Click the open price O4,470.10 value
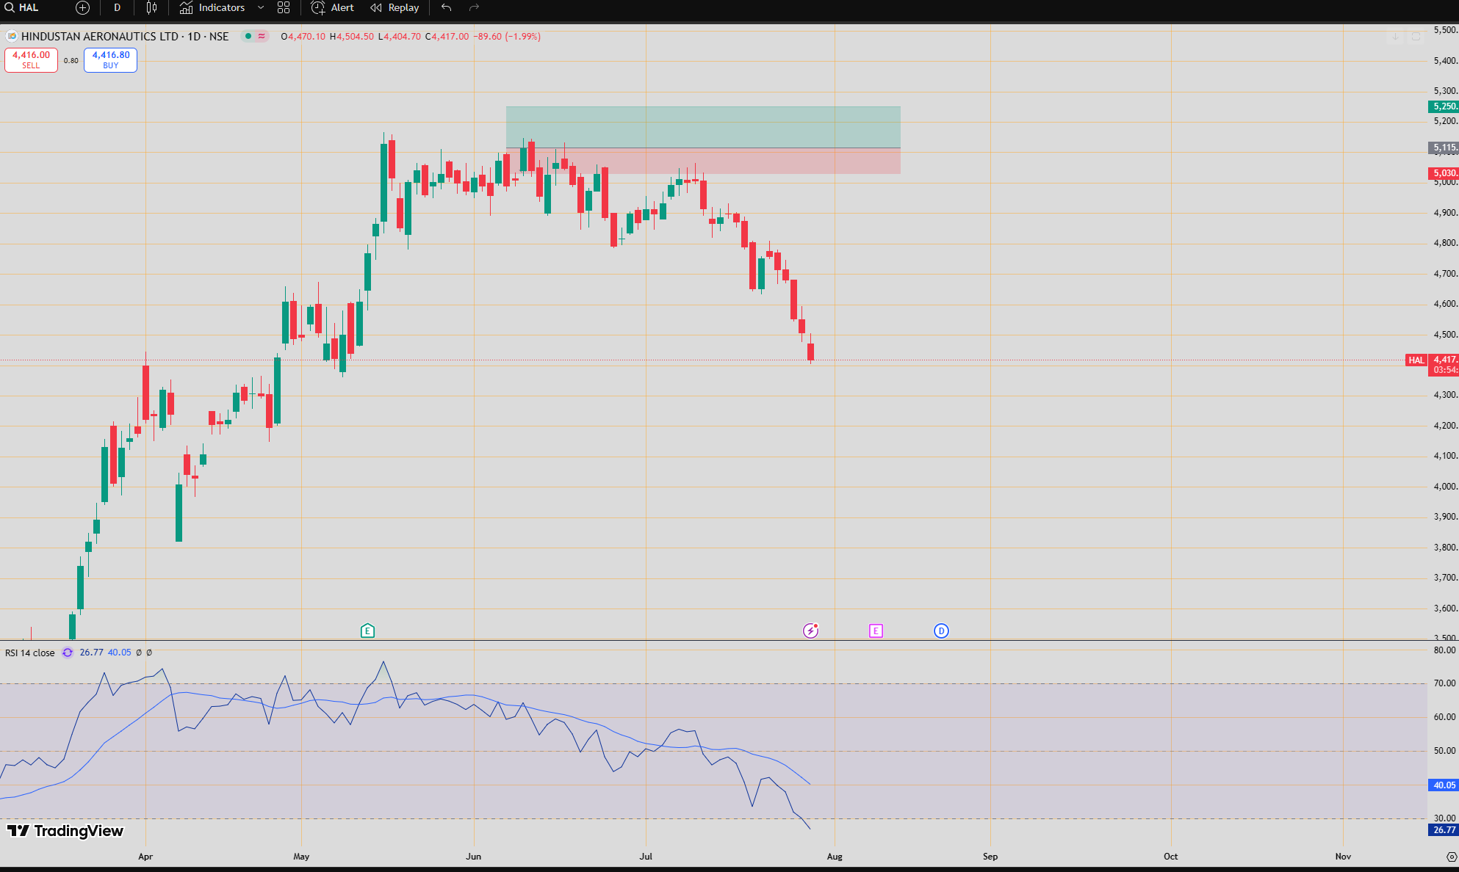 coord(303,36)
